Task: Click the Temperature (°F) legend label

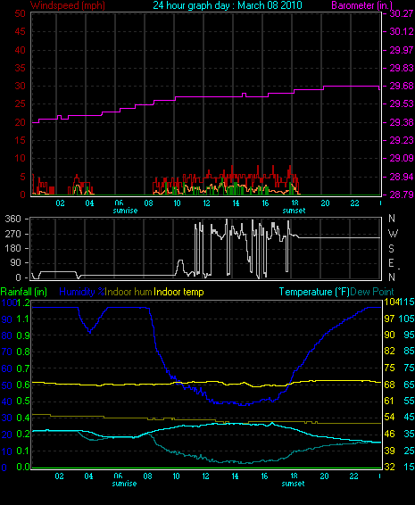Action: [x=314, y=292]
